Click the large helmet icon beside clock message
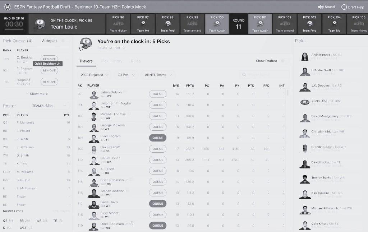Image resolution: width=368 pixels, height=232 pixels. tap(85, 44)
